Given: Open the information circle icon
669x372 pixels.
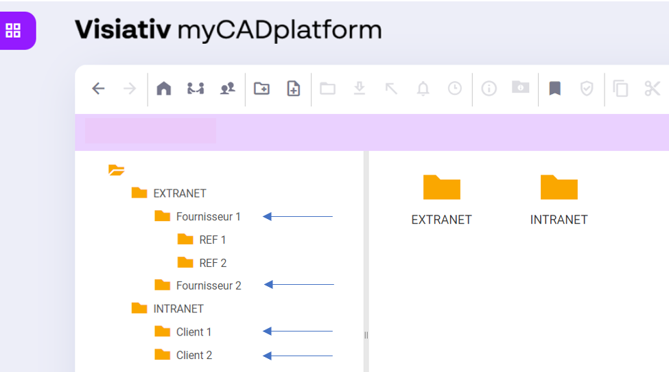Looking at the screenshot, I should click(489, 89).
